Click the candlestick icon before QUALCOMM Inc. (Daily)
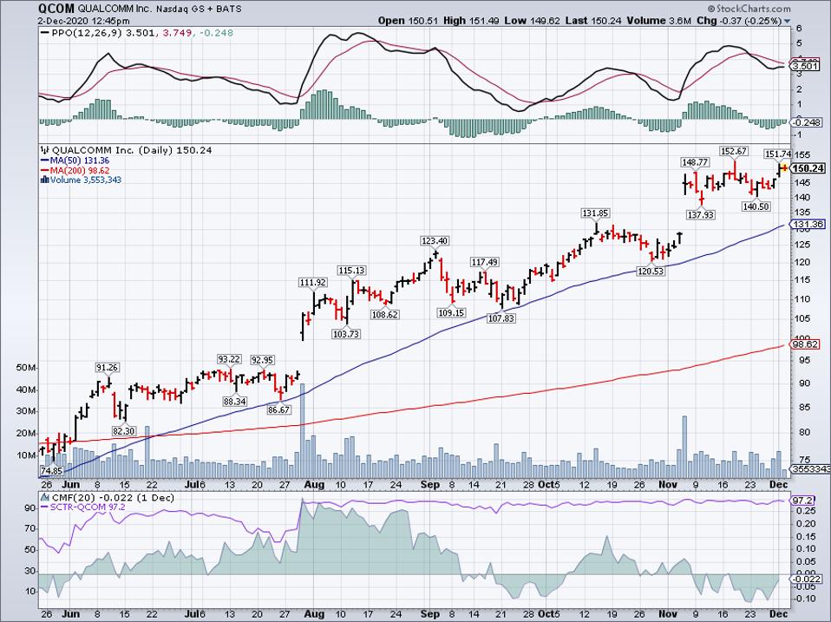 [45, 150]
